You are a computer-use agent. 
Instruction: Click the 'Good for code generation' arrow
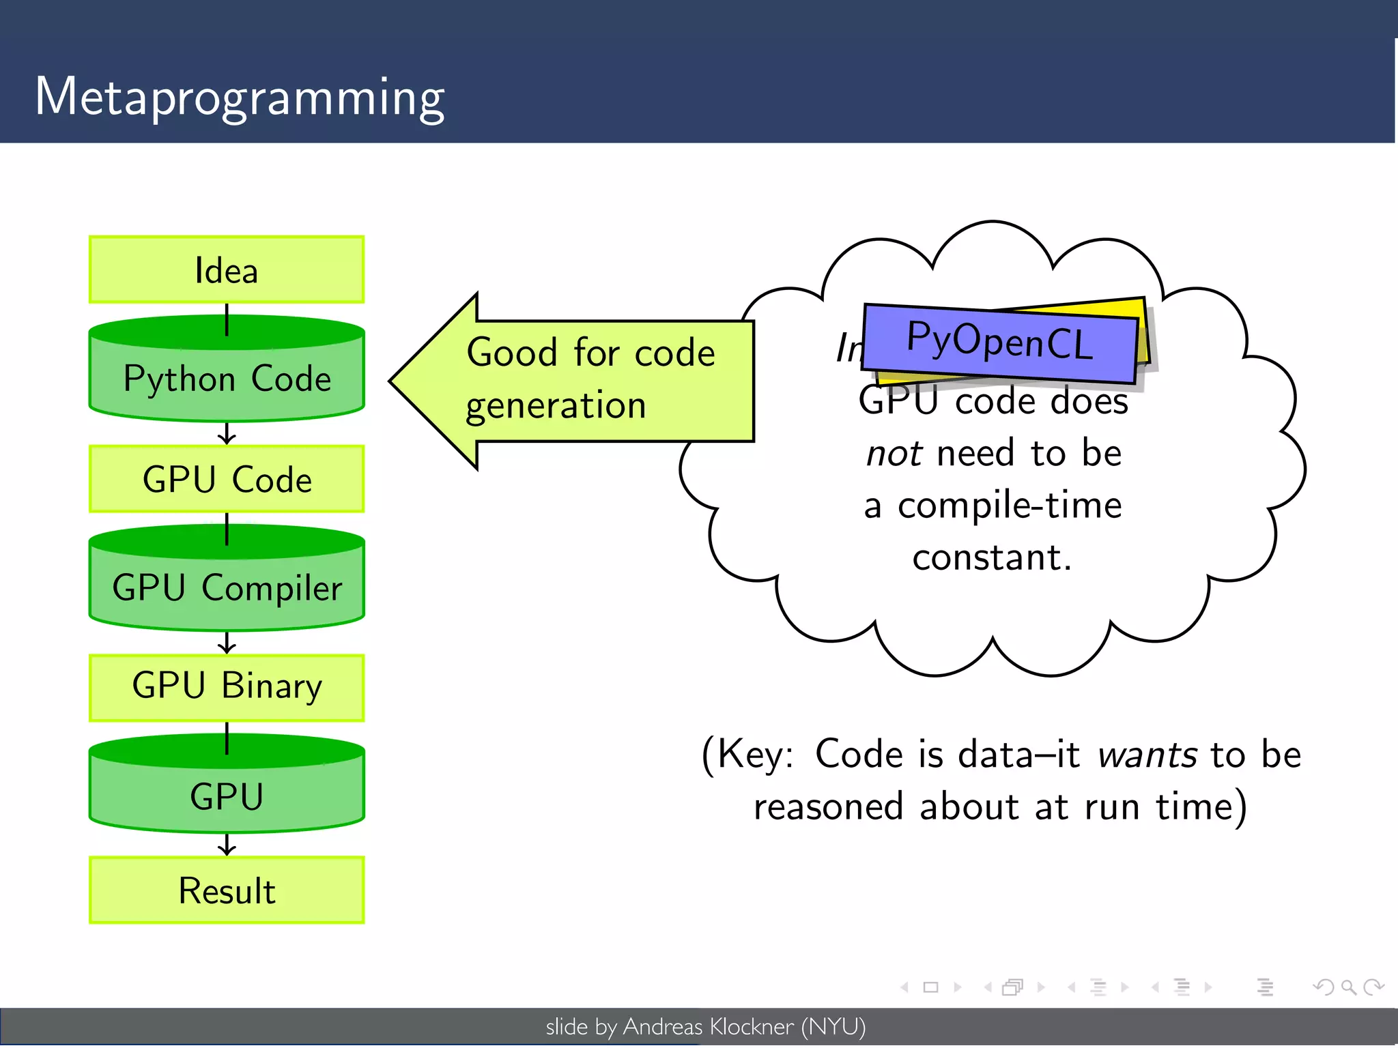pos(572,381)
